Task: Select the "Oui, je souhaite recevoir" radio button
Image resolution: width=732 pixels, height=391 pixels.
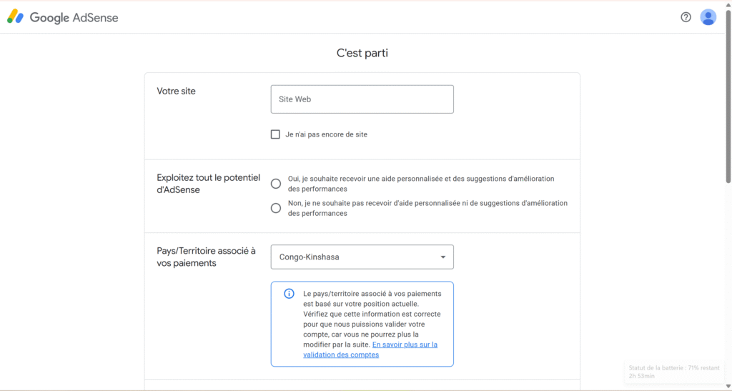Action: coord(276,184)
